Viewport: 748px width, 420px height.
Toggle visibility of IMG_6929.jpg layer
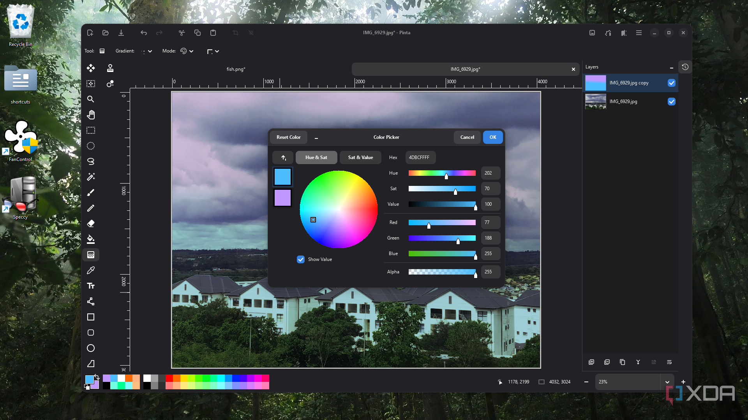pyautogui.click(x=671, y=101)
